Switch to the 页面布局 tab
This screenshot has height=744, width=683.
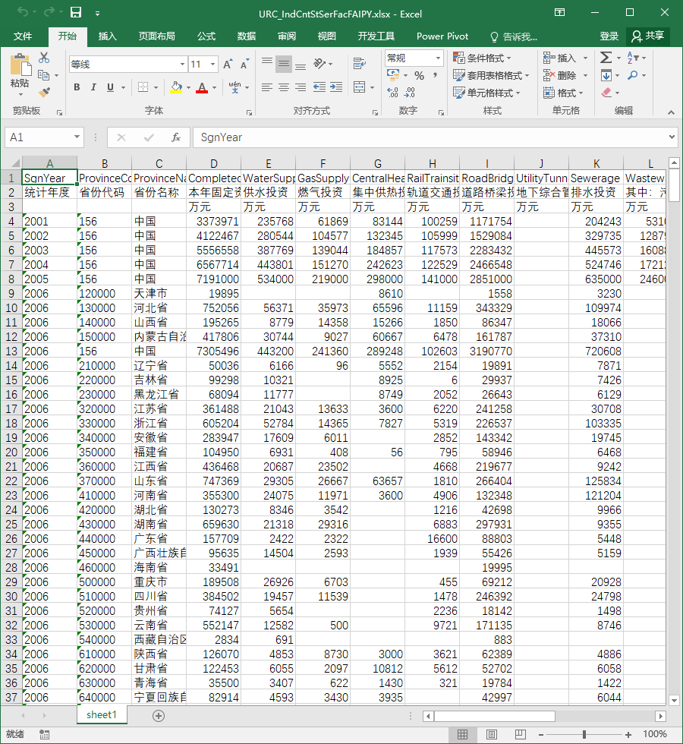click(157, 36)
